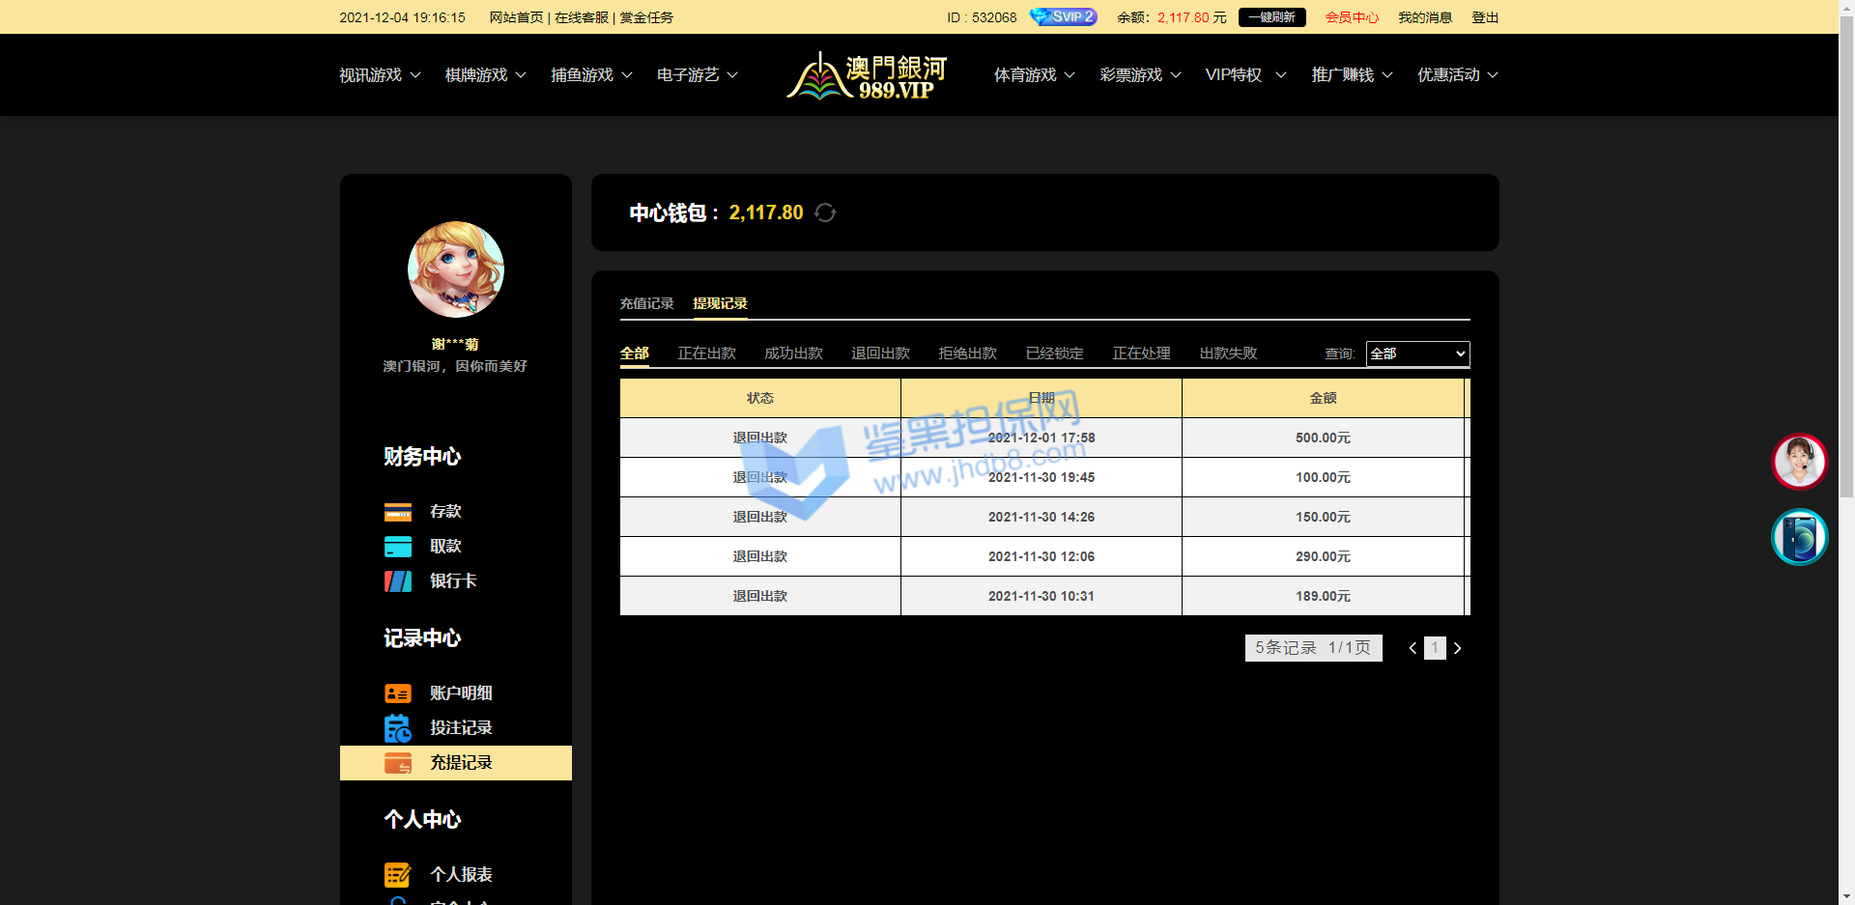Click the withdrawal icon beside 取款
Image resolution: width=1855 pixels, height=905 pixels.
point(398,547)
